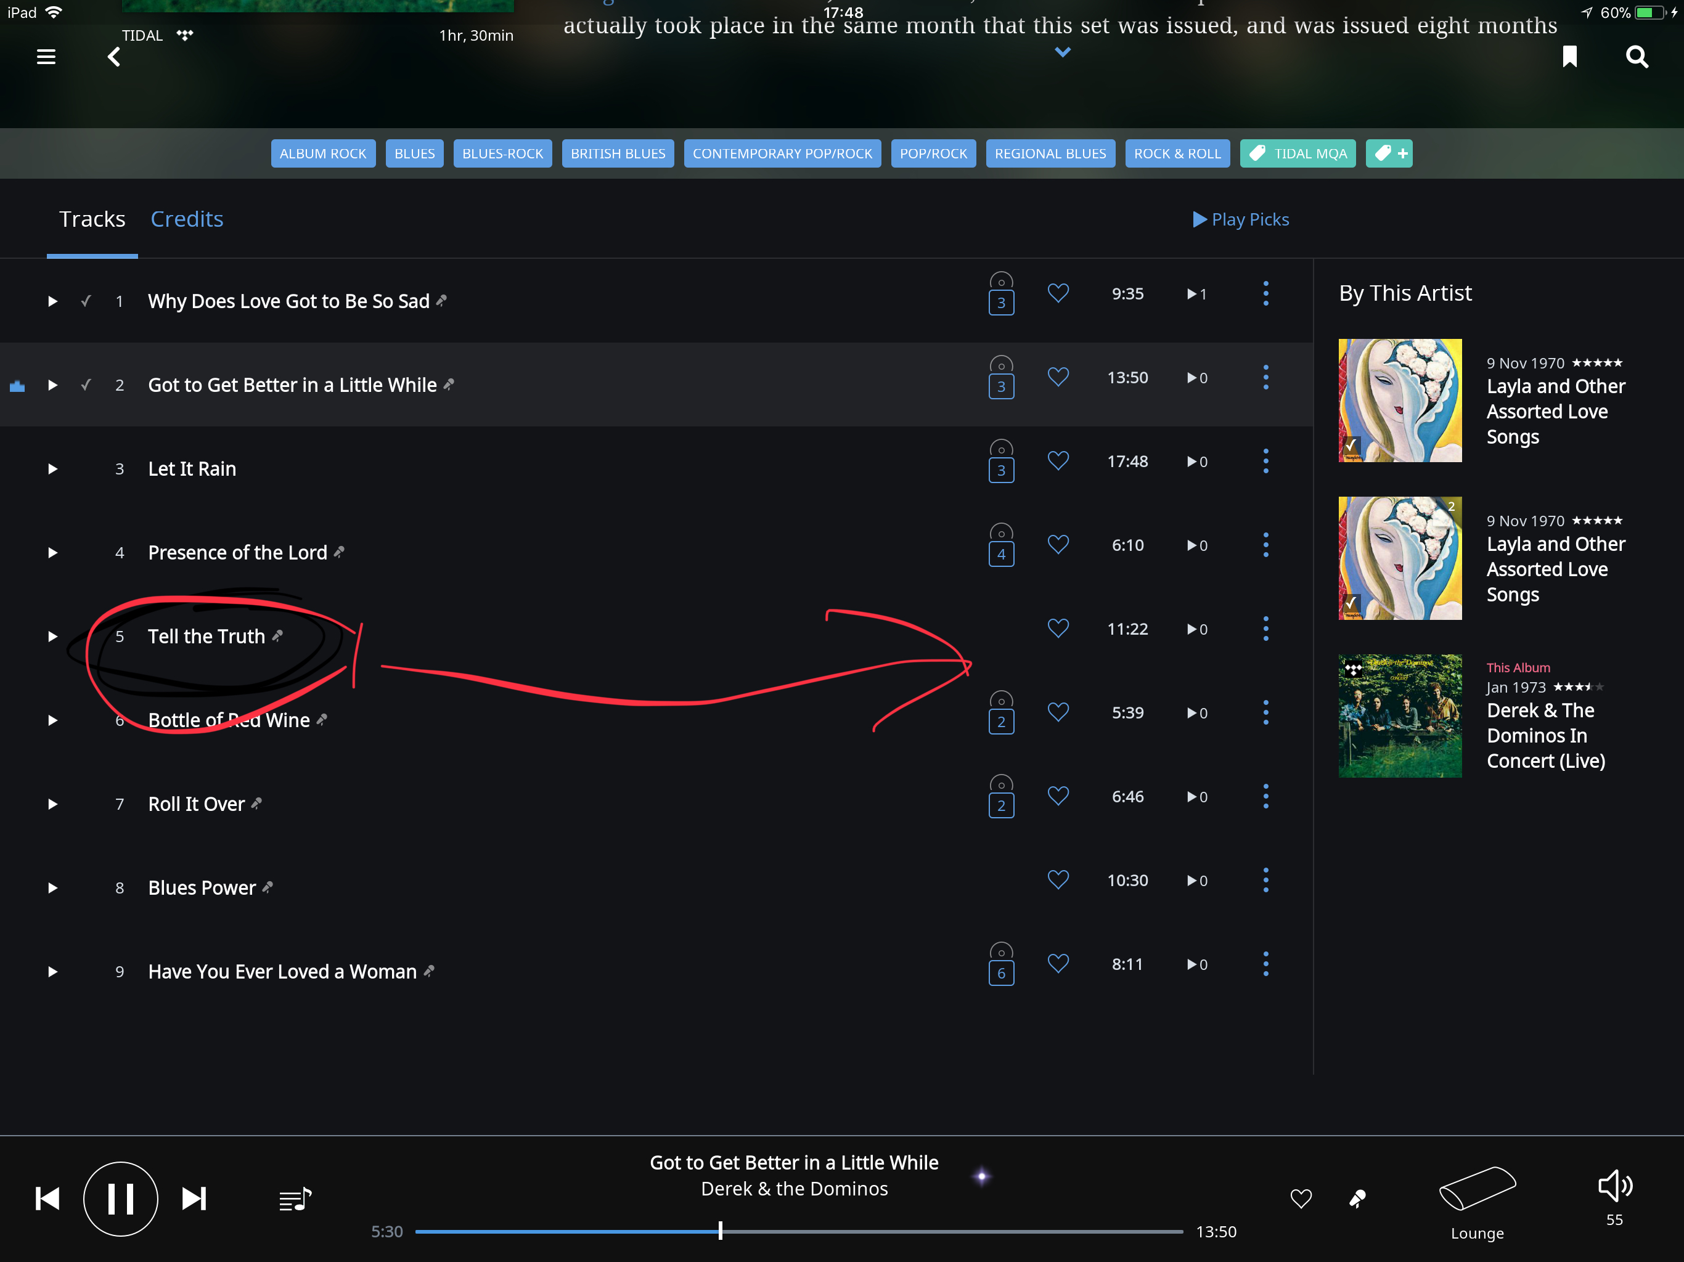Open search with the magnifier icon
Image resolution: width=1684 pixels, height=1262 pixels.
(x=1636, y=57)
